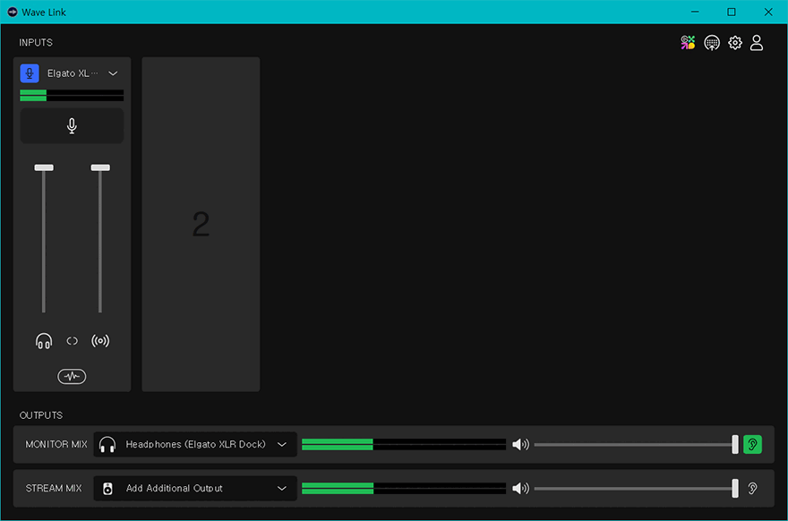Mute the Stream Mix speaker icon
The height and width of the screenshot is (521, 788).
520,489
